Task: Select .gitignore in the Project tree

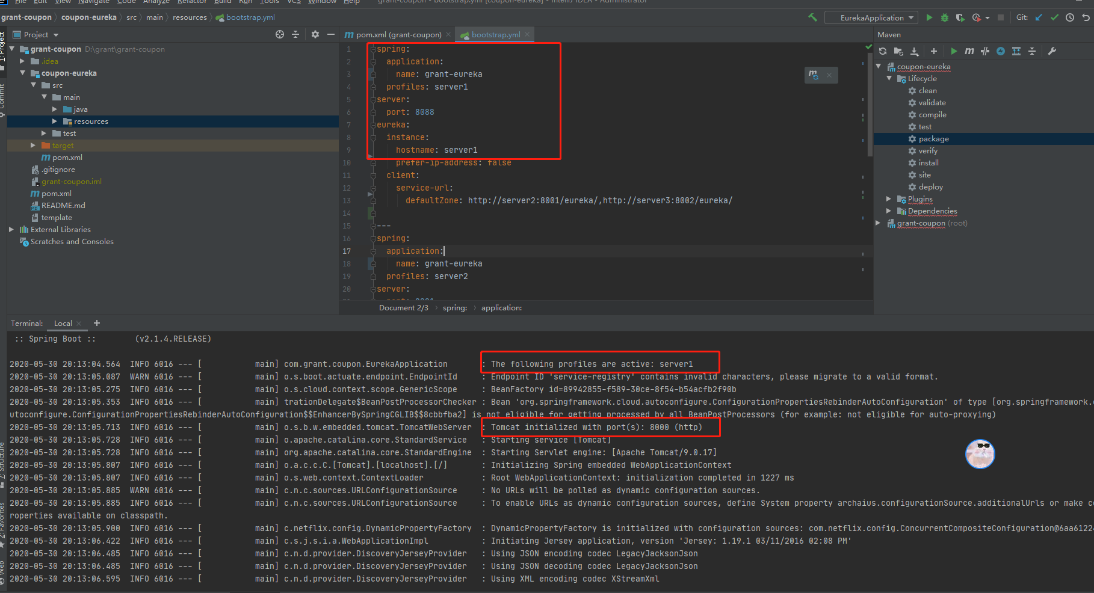Action: [x=58, y=169]
